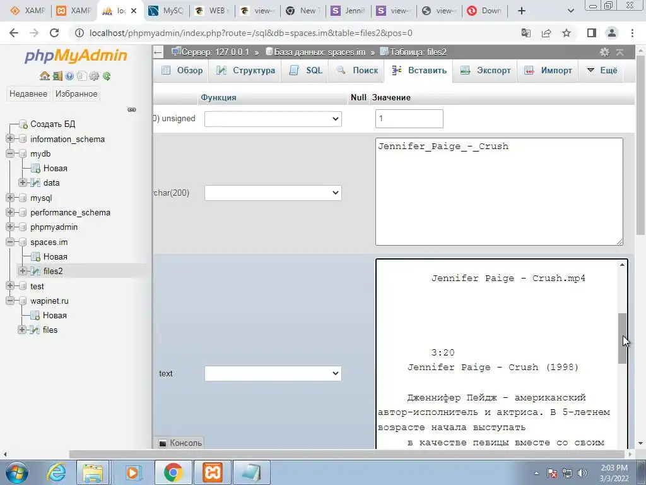Image resolution: width=646 pixels, height=485 pixels.
Task: Click the Google Translate page icon
Action: coord(526,33)
